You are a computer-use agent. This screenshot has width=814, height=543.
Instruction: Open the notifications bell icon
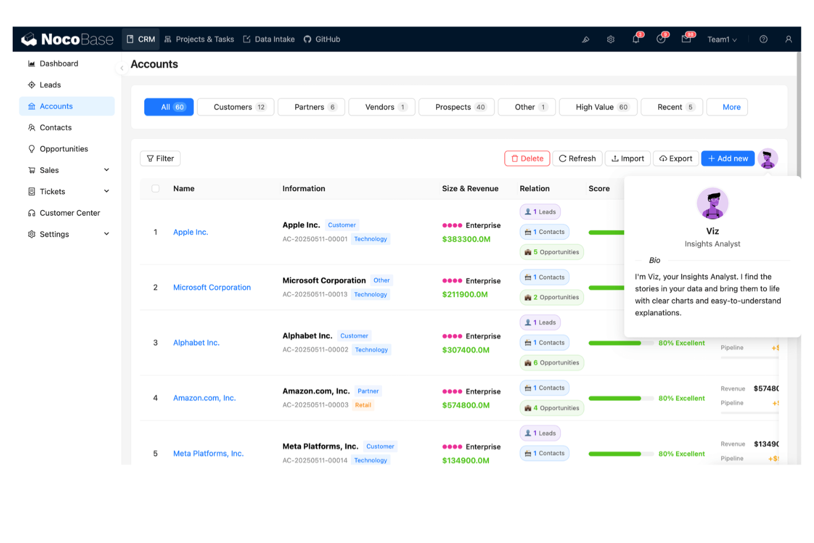636,40
